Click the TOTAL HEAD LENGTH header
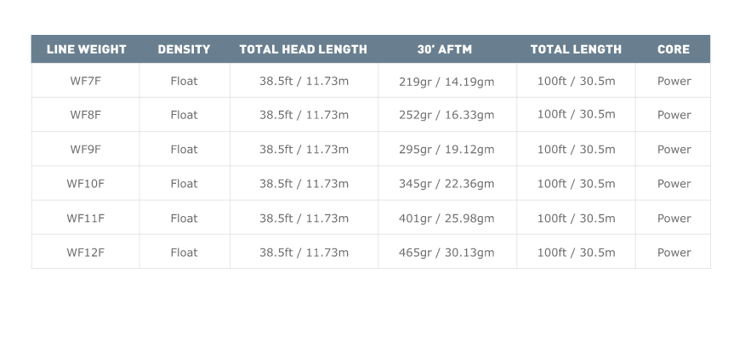Viewport: 745px width, 359px height. pyautogui.click(x=304, y=49)
